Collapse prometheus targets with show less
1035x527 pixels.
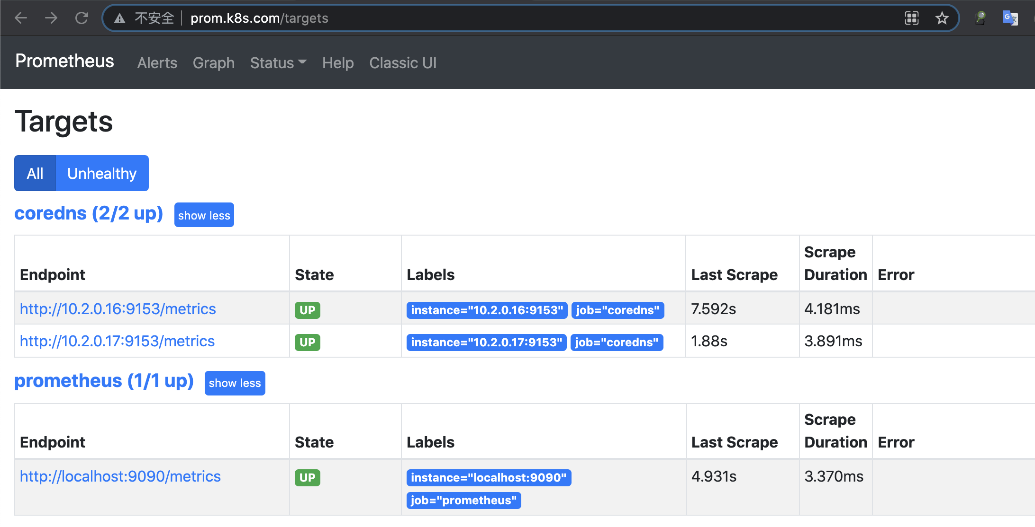click(235, 383)
